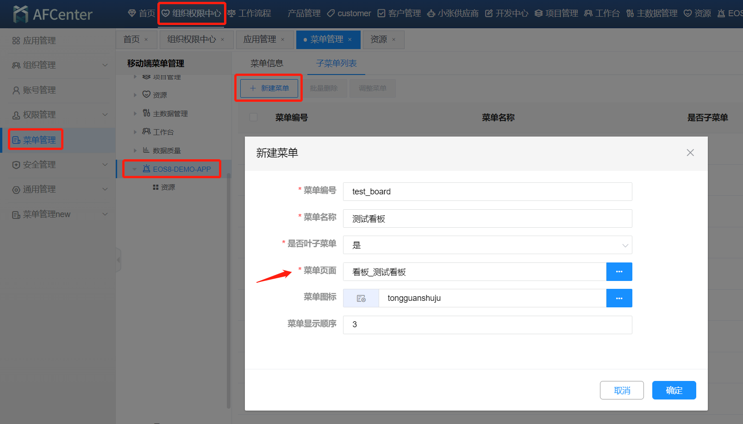Screen dimensions: 743x424
Task: Click the 应用管理 sidebar icon
Action: tap(16, 41)
